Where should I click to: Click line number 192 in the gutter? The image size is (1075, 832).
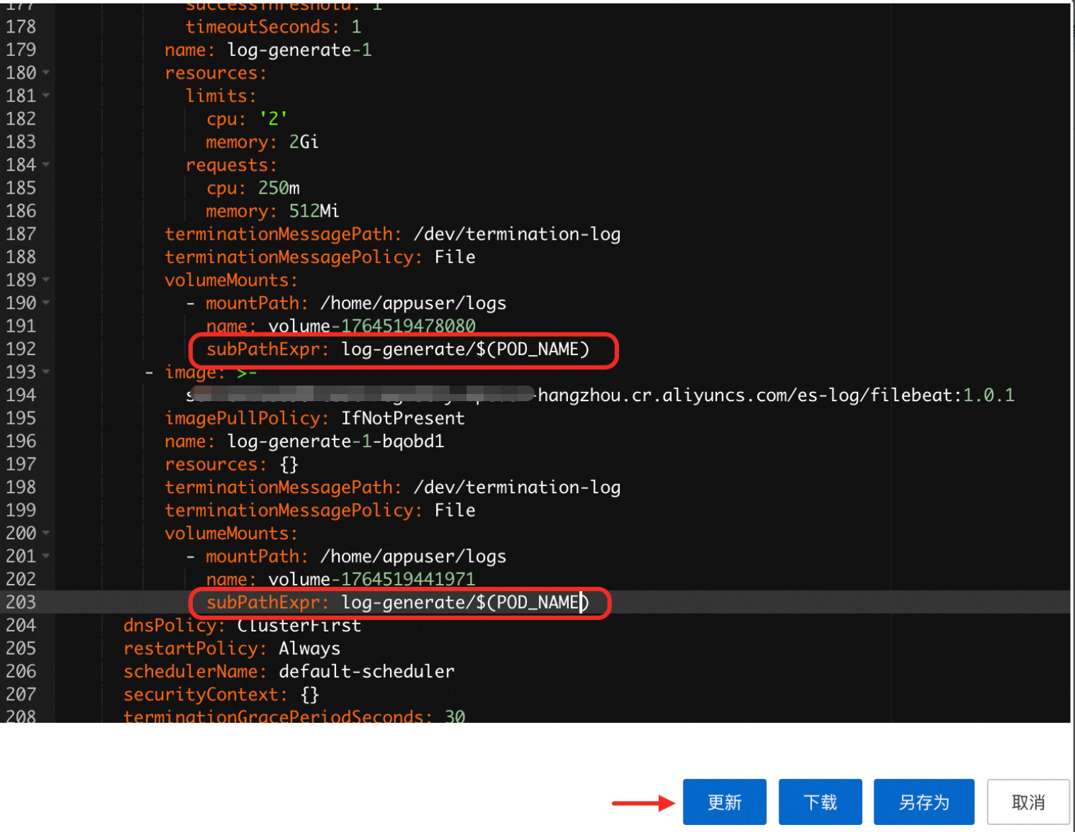(21, 349)
